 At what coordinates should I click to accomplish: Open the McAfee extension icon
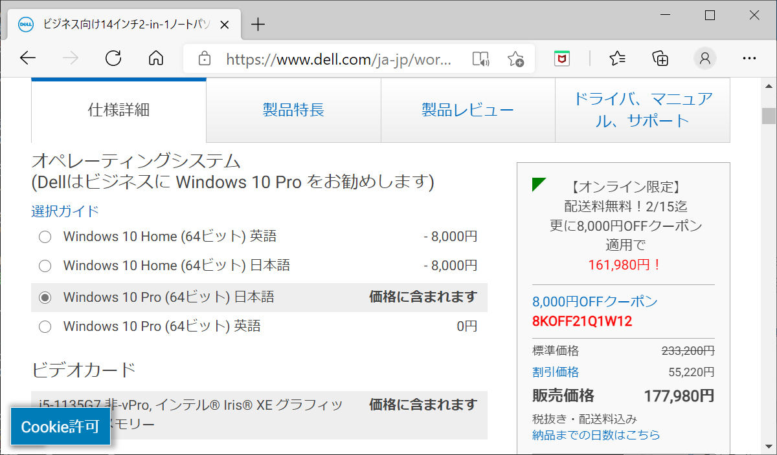click(562, 59)
